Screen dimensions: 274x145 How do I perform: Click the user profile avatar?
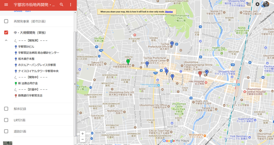(x=266, y=4)
